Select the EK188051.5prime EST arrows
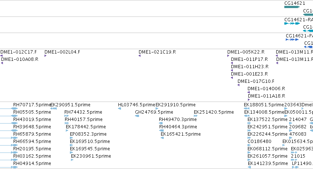The height and width of the screenshot is (169, 313). 246,109
